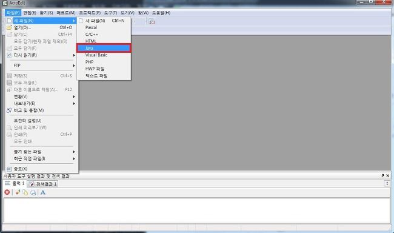Choose 인쇄 미리보기(W) entry

(x=41, y=127)
